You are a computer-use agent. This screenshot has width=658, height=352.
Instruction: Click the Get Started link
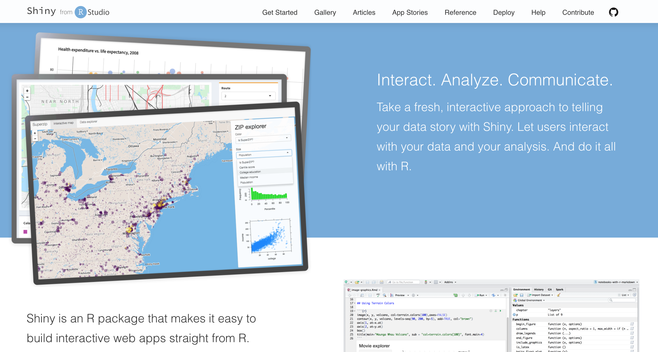pyautogui.click(x=280, y=13)
